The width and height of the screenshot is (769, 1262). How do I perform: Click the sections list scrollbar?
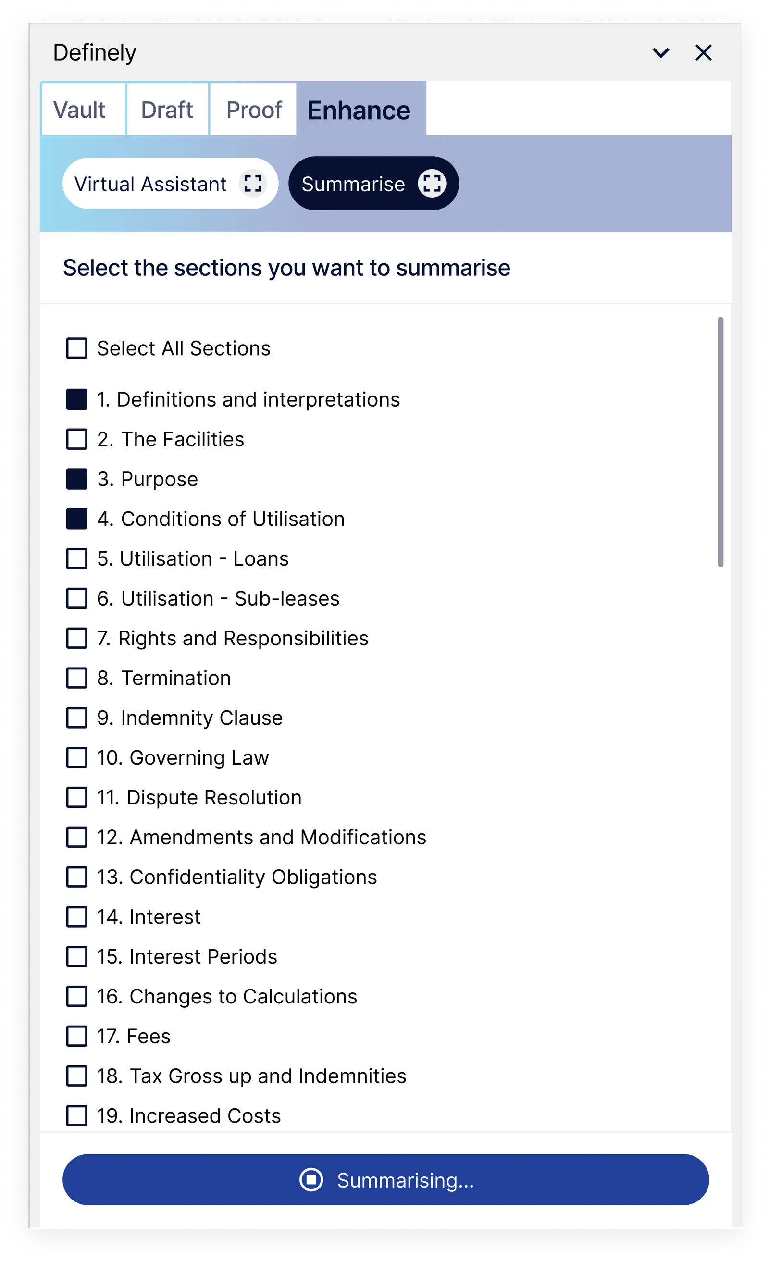(720, 442)
